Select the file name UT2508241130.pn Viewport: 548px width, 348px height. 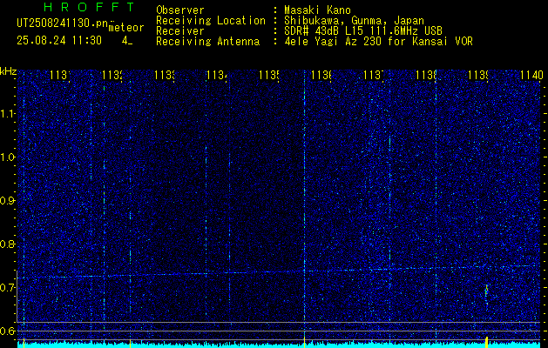[63, 23]
